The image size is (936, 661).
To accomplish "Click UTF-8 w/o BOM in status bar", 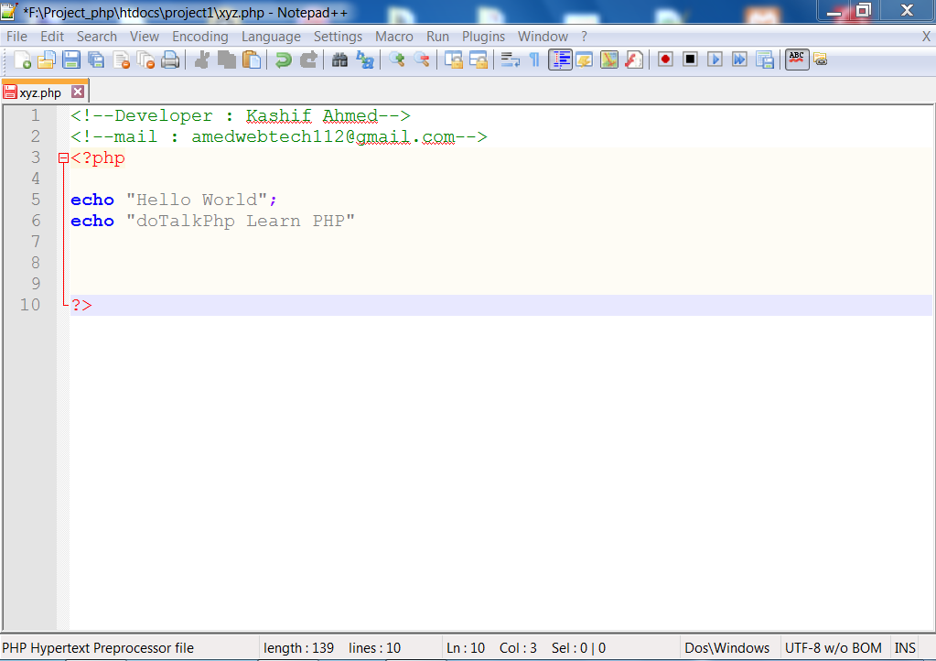I will [833, 647].
